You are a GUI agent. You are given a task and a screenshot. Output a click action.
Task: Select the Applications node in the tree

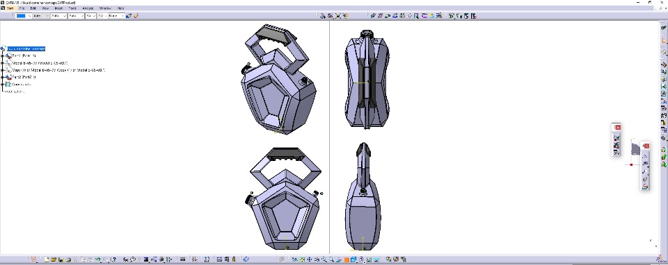point(14,92)
